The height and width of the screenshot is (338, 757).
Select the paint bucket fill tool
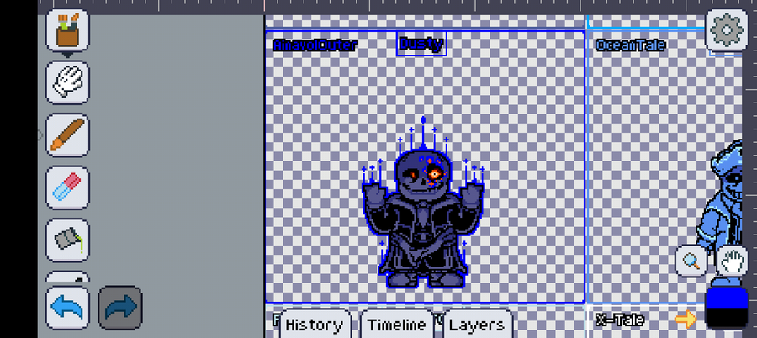[67, 240]
